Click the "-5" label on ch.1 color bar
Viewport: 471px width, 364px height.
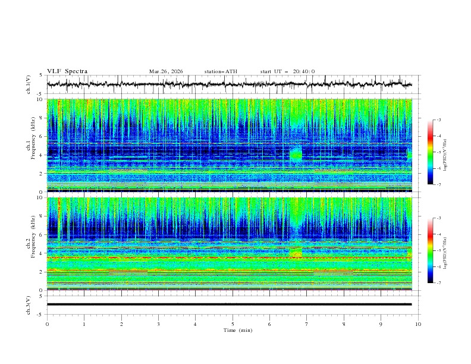(x=438, y=152)
